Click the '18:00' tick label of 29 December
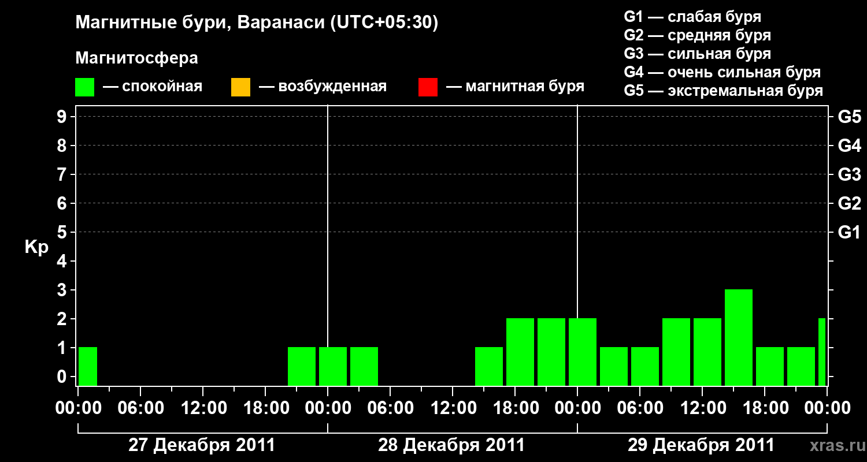The image size is (867, 462). pyautogui.click(x=765, y=408)
